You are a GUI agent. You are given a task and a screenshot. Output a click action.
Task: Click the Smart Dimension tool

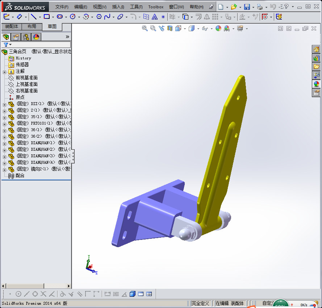tap(19, 17)
